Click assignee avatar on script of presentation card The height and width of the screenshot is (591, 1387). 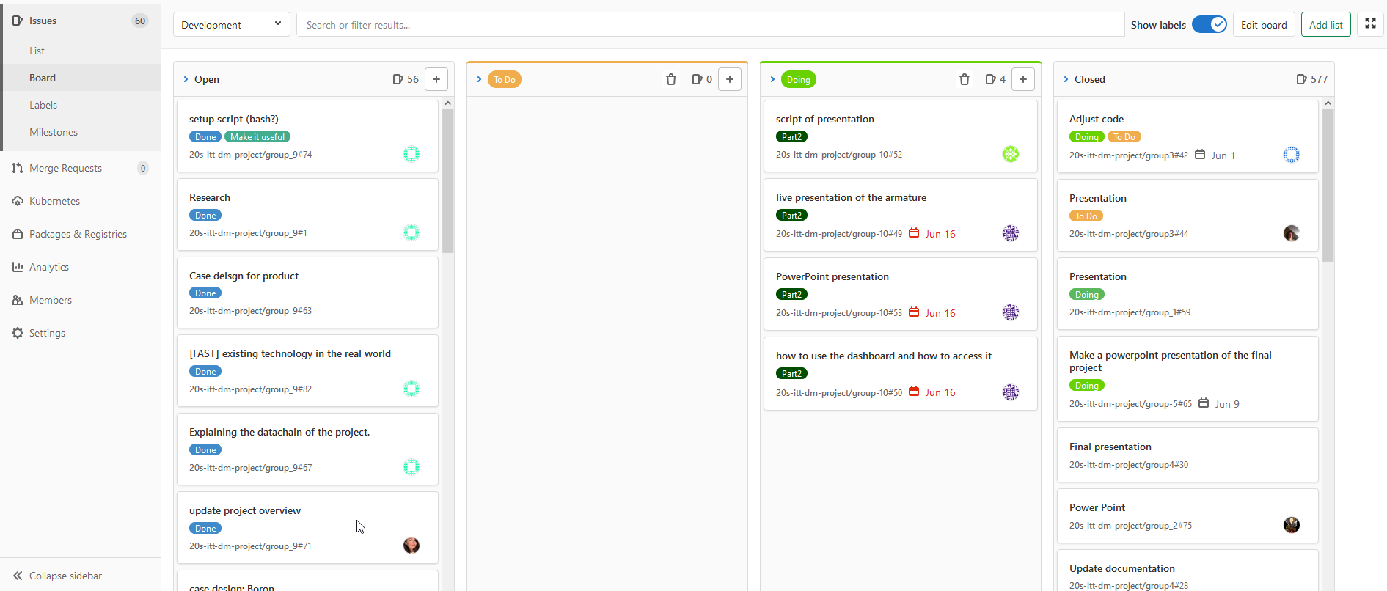click(1011, 154)
